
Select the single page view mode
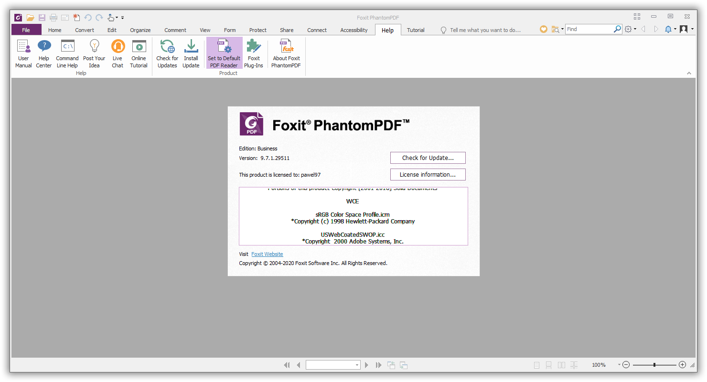(536, 365)
